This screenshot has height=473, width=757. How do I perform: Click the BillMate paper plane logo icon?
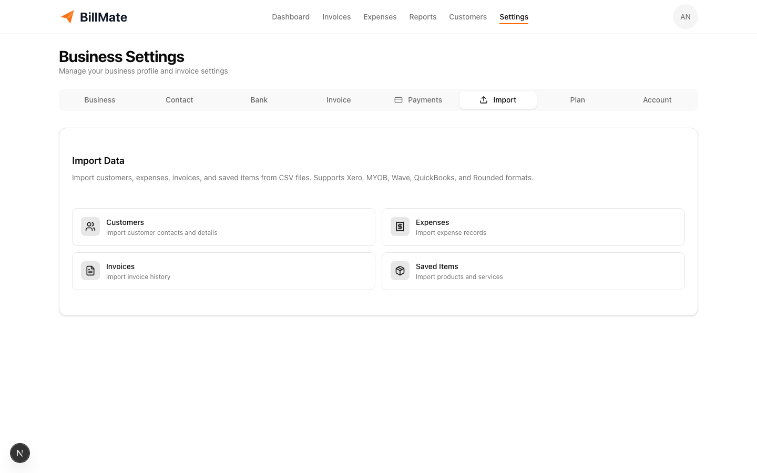point(67,16)
